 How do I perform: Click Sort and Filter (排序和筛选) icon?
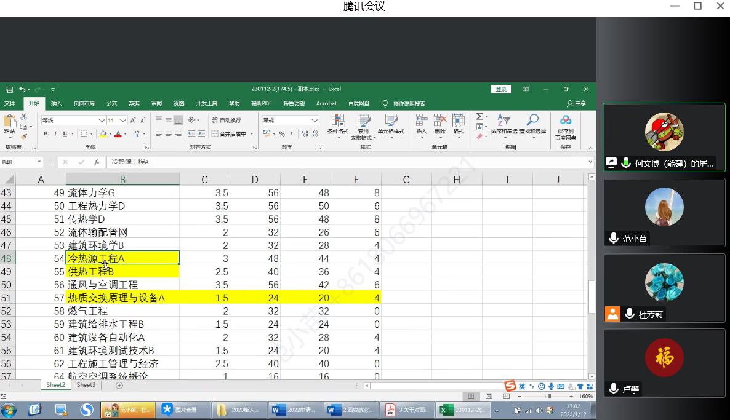[504, 124]
